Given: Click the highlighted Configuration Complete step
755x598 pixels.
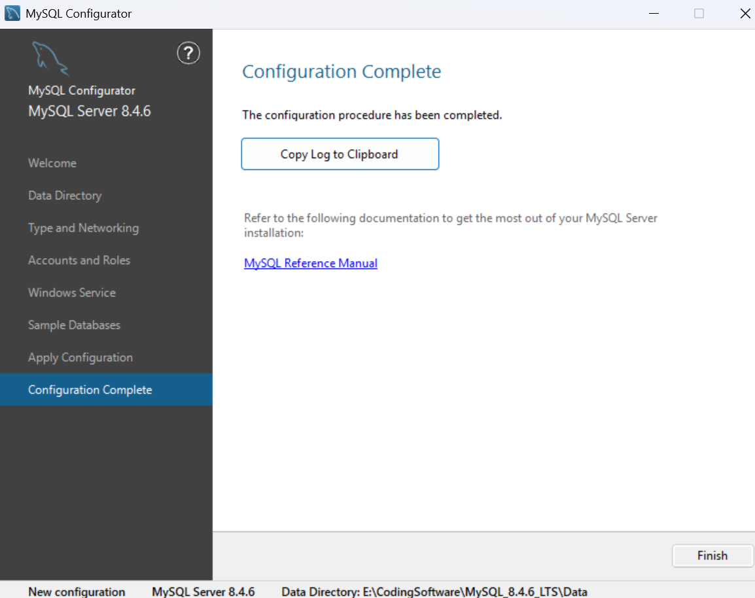Looking at the screenshot, I should point(90,389).
